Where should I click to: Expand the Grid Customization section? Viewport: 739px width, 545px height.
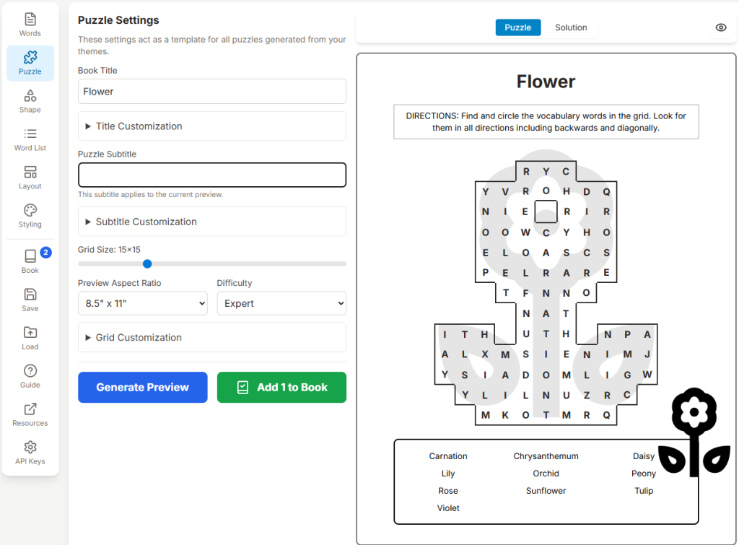coord(212,337)
